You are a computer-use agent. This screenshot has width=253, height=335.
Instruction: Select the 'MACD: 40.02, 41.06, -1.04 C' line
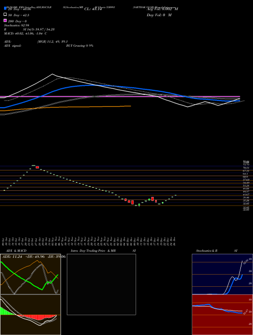click(x=26, y=33)
